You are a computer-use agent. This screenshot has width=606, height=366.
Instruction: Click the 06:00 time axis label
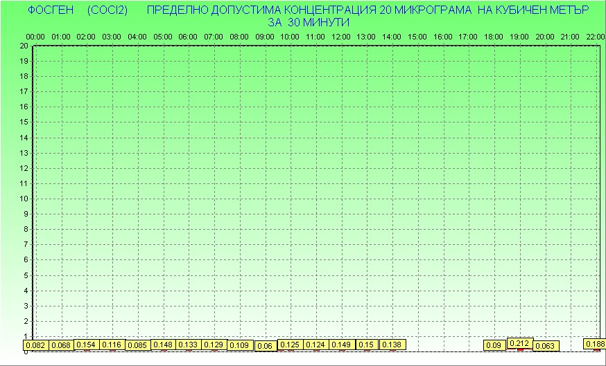pos(188,37)
